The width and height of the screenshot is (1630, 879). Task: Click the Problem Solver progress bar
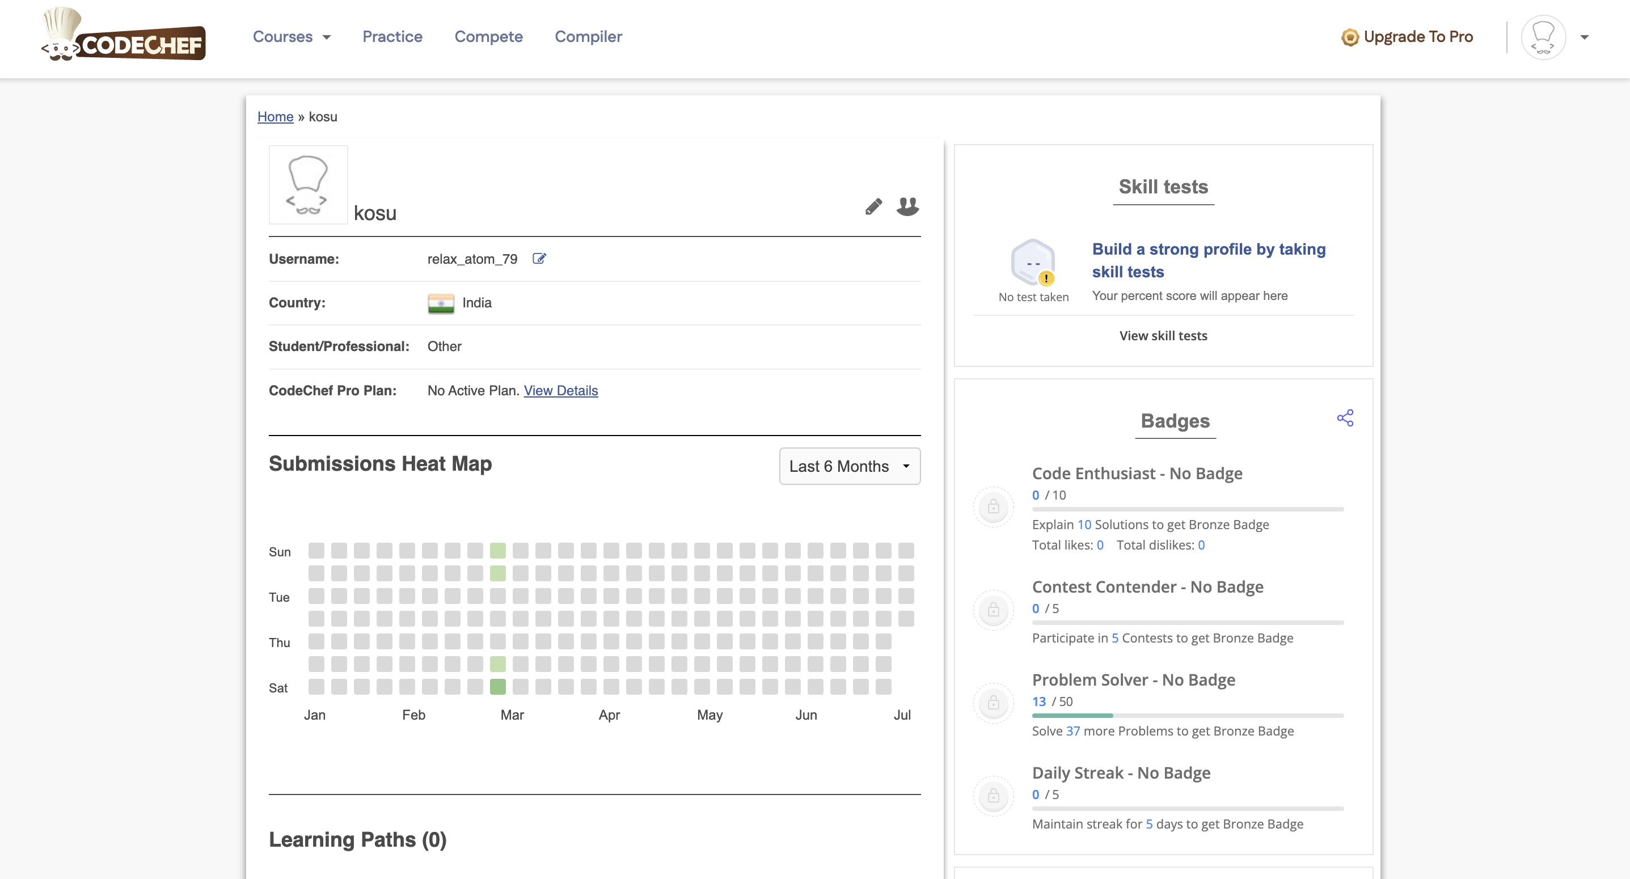1187,715
